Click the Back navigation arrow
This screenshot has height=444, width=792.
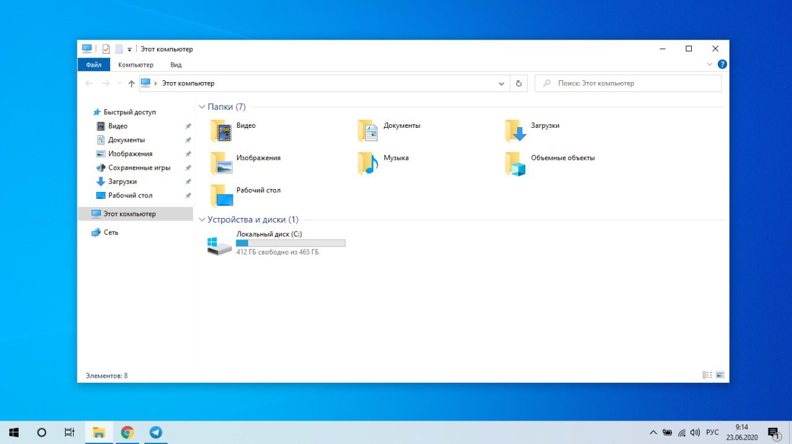(x=88, y=83)
